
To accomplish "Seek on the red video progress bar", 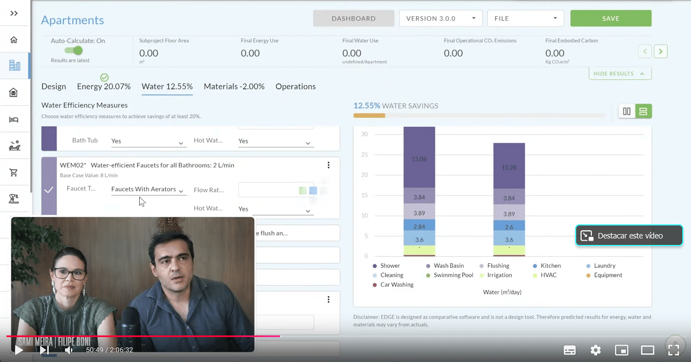I will pos(162,336).
